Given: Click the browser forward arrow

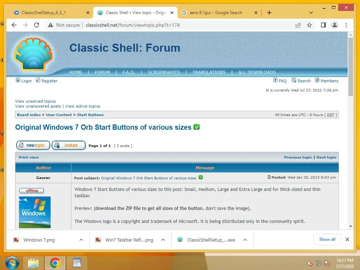Looking at the screenshot, I should (25, 25).
